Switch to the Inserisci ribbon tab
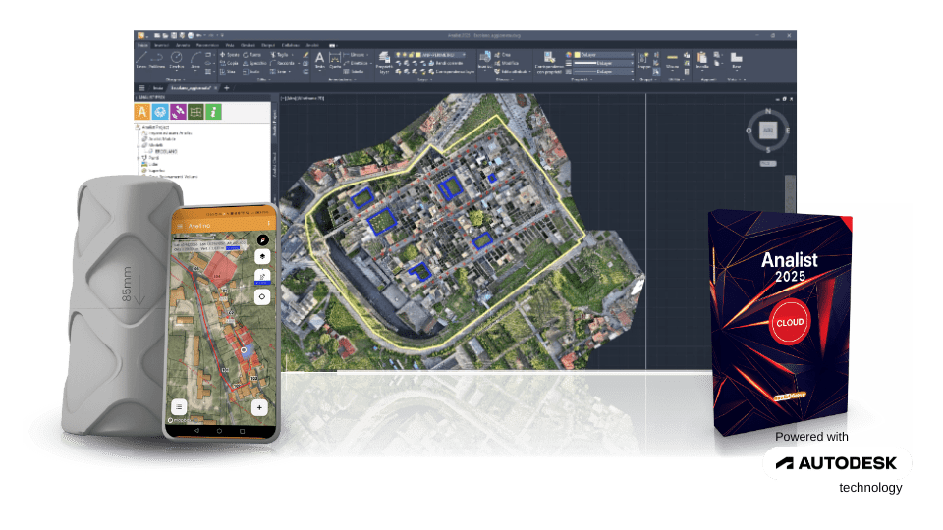 pyautogui.click(x=161, y=44)
